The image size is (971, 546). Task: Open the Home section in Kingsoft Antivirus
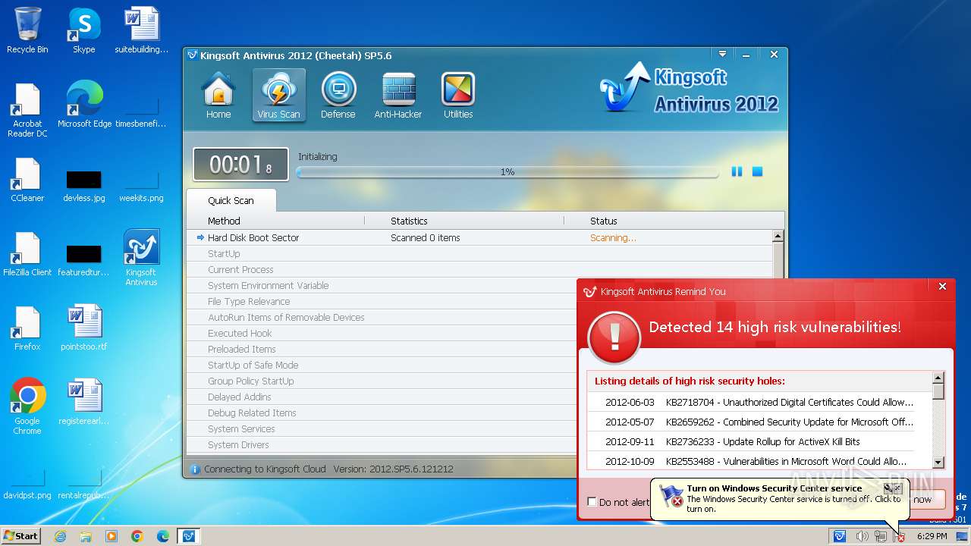(218, 96)
